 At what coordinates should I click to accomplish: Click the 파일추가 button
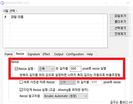pos(120,16)
